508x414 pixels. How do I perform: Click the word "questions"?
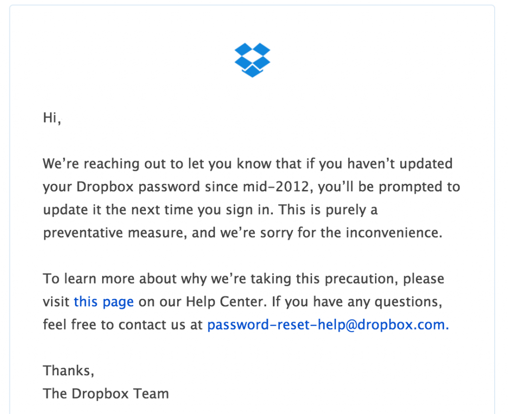[409, 302]
